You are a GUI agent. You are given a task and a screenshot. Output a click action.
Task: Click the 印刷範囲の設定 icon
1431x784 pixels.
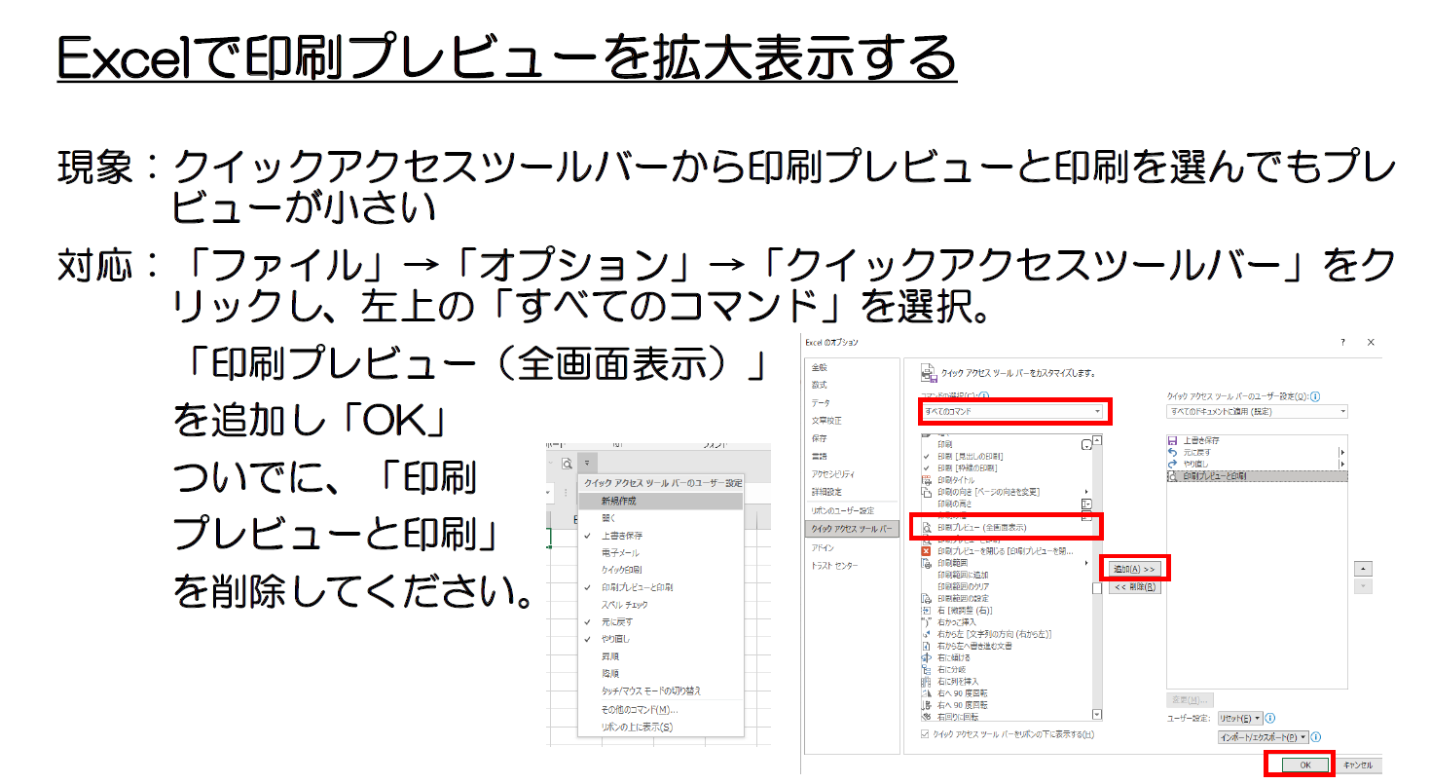[x=926, y=599]
